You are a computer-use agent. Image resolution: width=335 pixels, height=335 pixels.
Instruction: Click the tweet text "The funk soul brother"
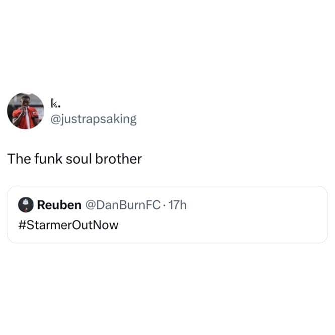point(74,159)
